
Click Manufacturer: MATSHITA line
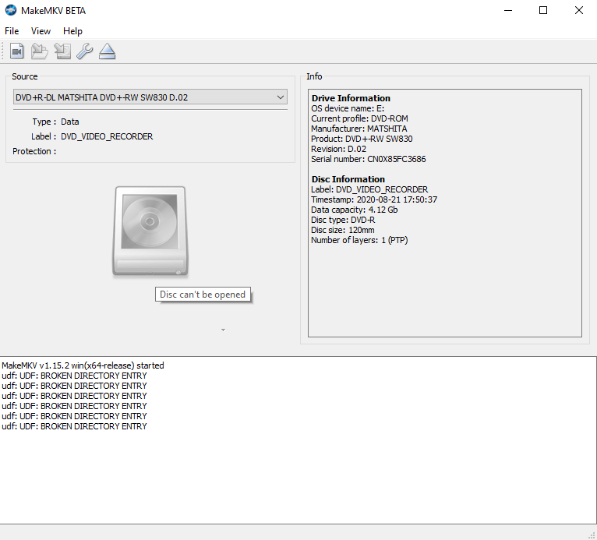(x=359, y=129)
